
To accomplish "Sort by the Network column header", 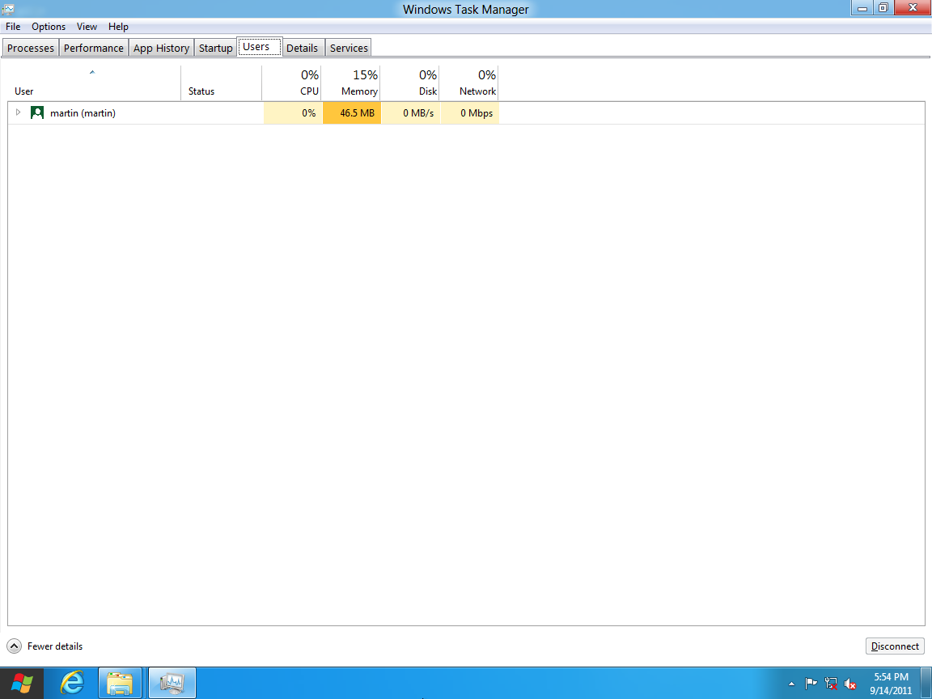I will [x=468, y=83].
